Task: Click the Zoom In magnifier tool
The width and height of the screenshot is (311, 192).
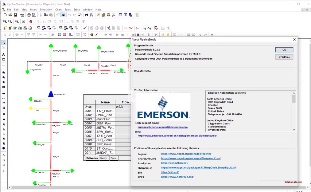Action: point(5,22)
